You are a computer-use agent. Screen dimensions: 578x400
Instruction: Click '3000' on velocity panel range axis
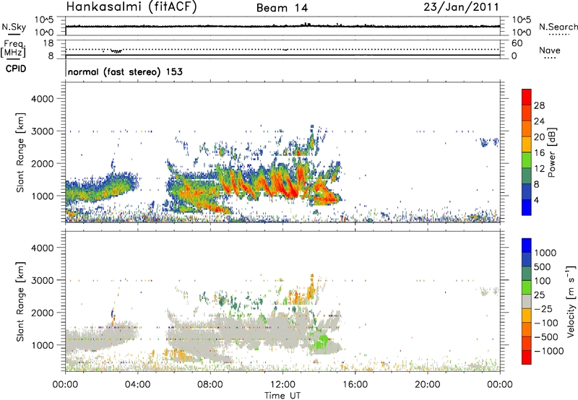pos(42,280)
